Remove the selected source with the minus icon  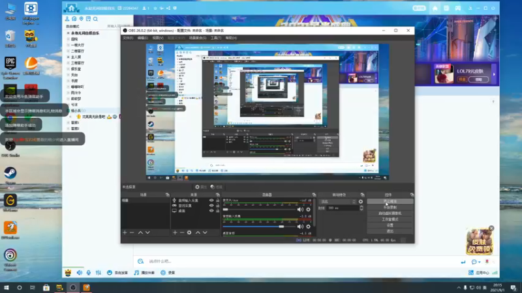[x=182, y=232]
